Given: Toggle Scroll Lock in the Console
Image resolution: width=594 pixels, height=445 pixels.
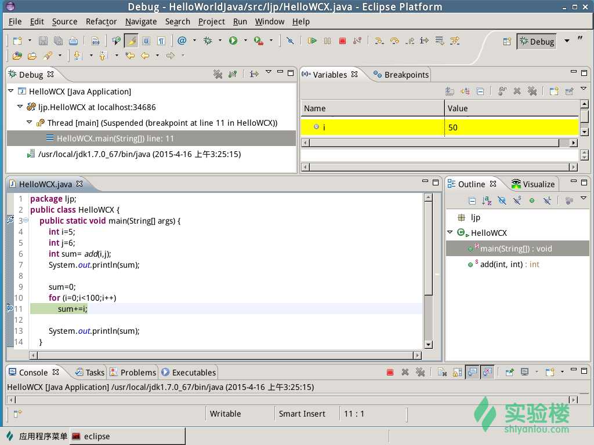Looking at the screenshot, I should [457, 373].
